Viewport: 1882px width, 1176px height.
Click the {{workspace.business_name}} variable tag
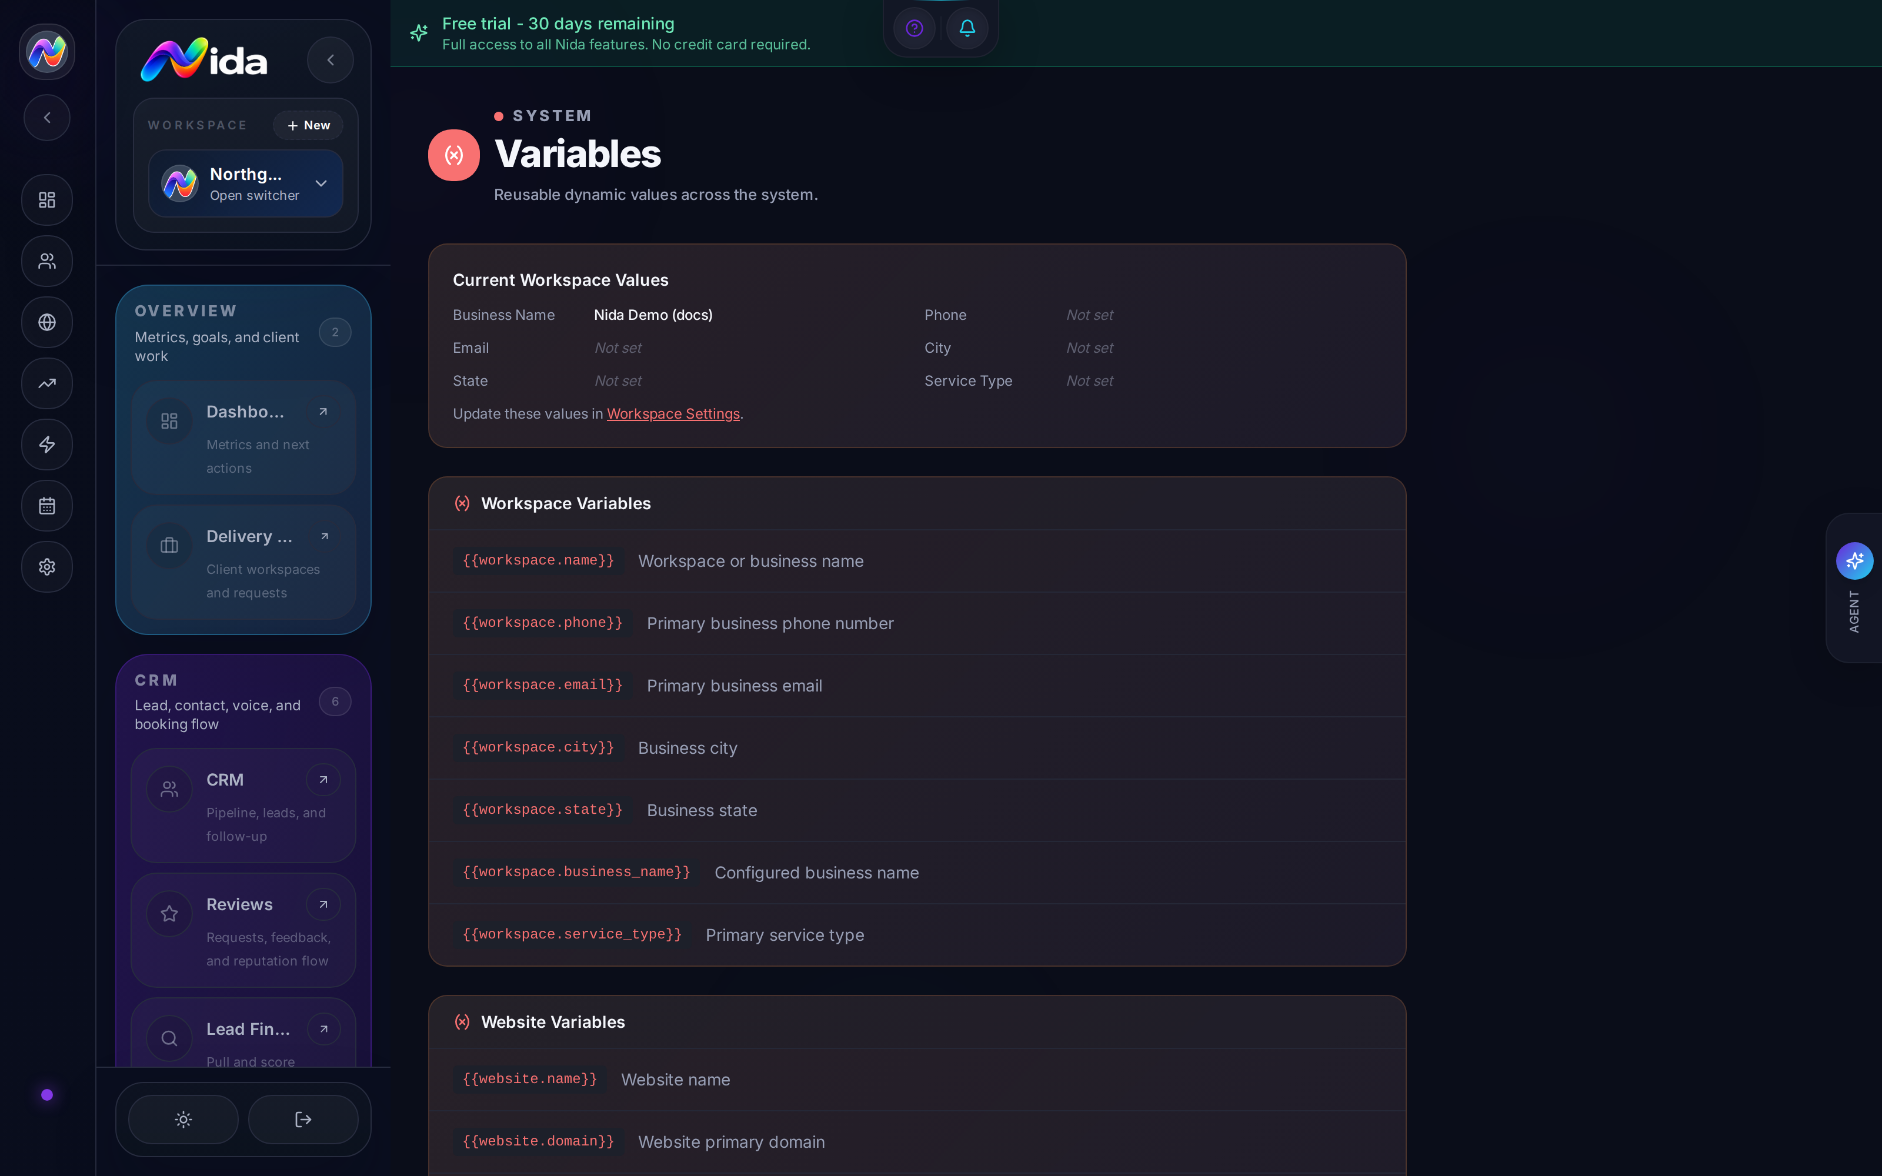576,872
